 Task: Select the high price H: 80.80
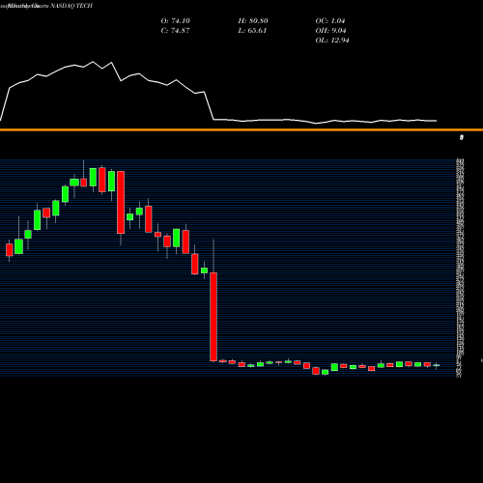tap(253, 21)
